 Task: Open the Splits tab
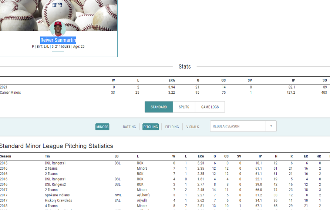(184, 107)
